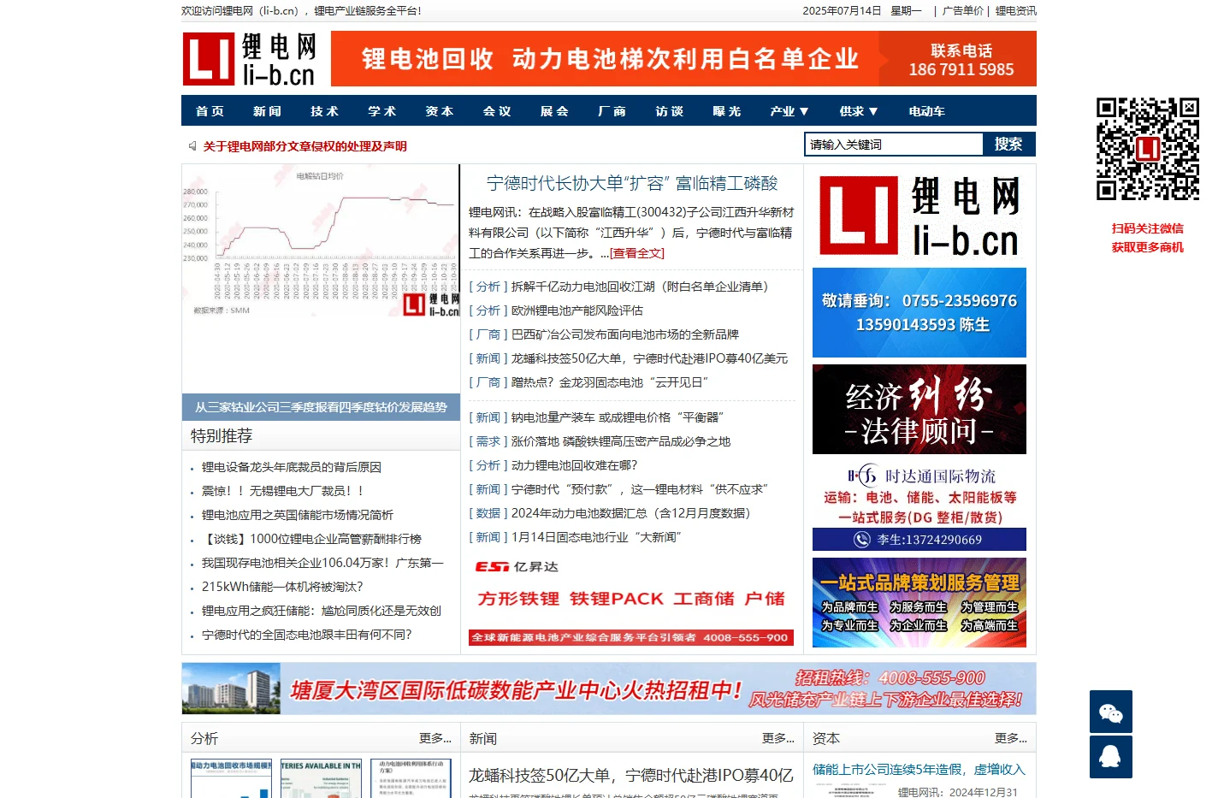This screenshot has width=1218, height=798.
Task: Open article 钠电池量产装车 或成锂电价格"平衡器"
Action: (618, 417)
